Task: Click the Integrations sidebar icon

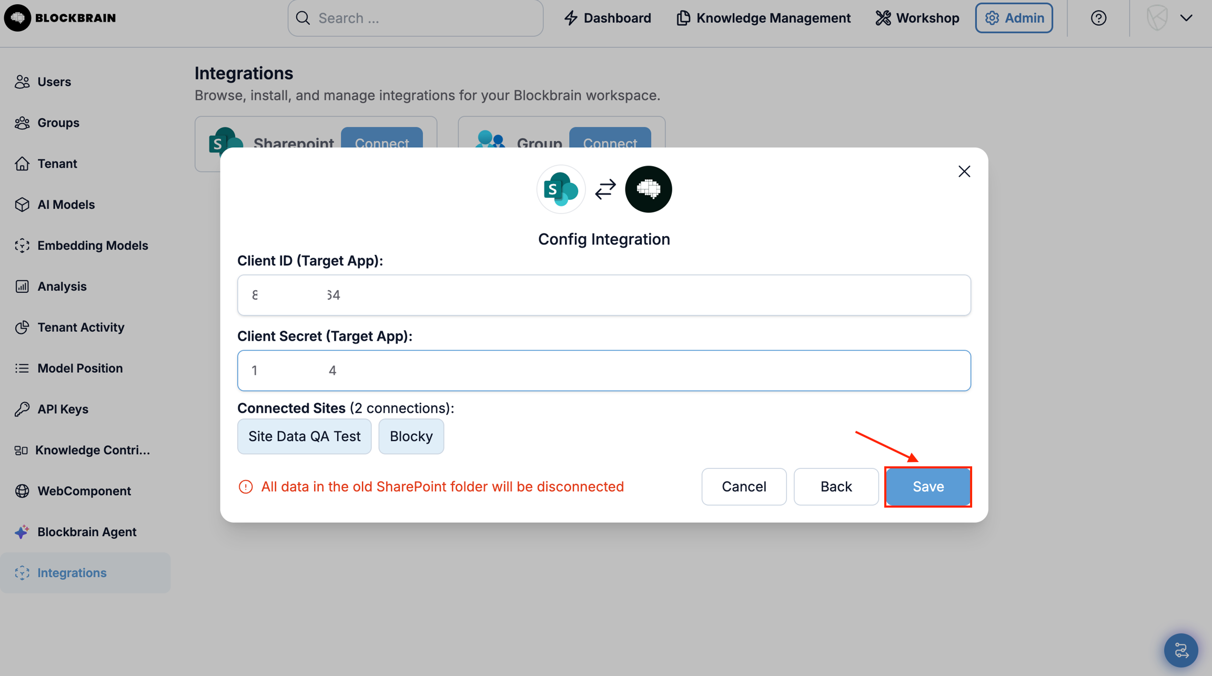Action: (x=22, y=573)
